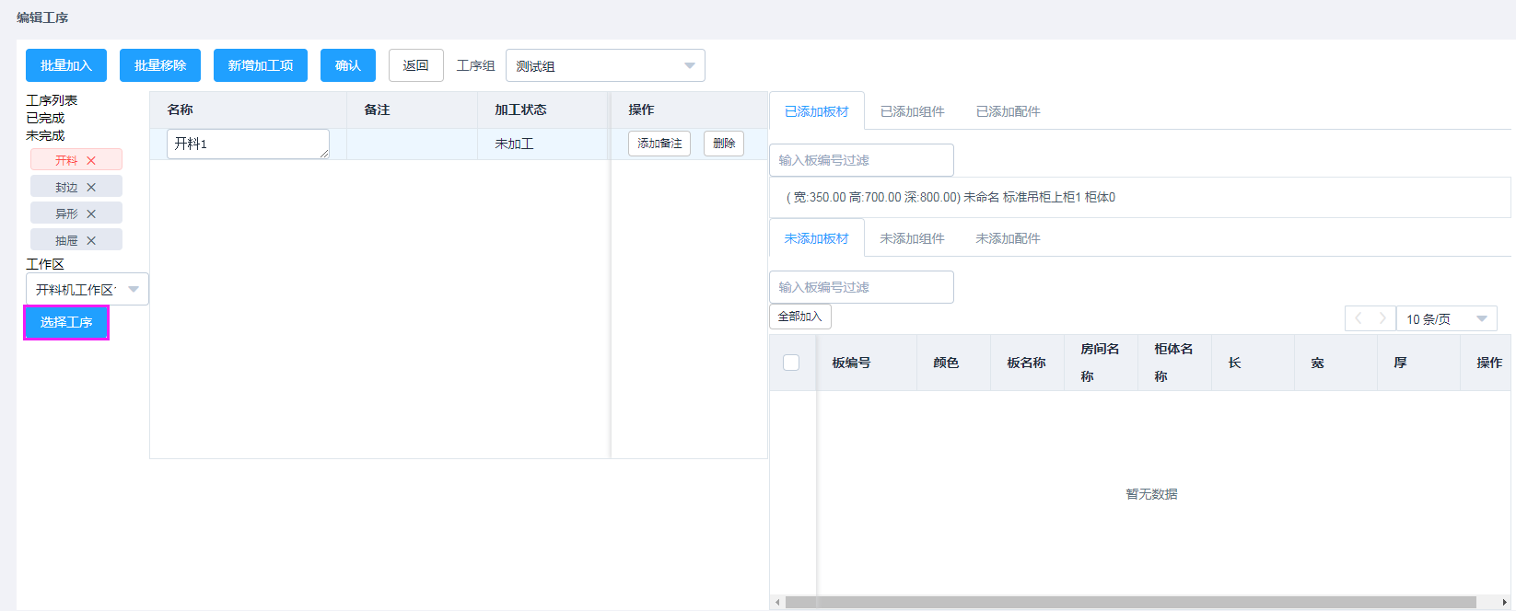Image resolution: width=1516 pixels, height=611 pixels.
Task: Click the X icon on 异形 tag
Action: click(x=91, y=213)
